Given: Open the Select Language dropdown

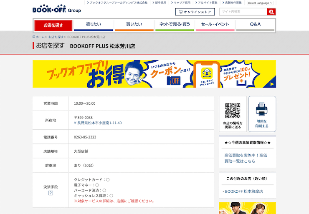Looking at the screenshot, I should (x=260, y=3).
